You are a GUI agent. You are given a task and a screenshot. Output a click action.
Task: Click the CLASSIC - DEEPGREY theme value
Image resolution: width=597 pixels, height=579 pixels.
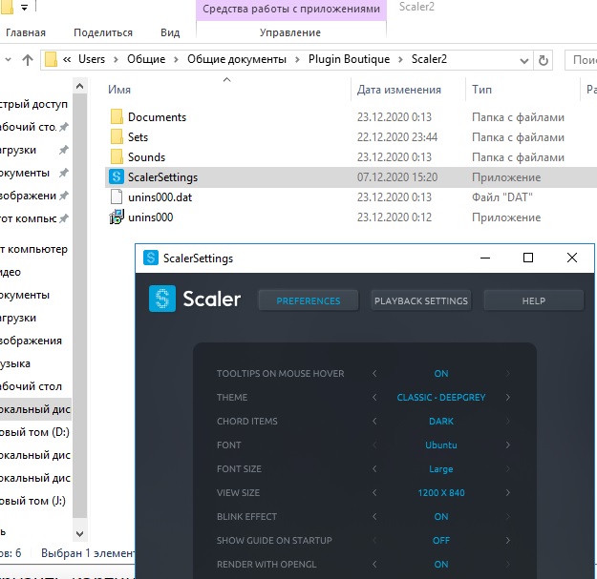[x=441, y=397]
